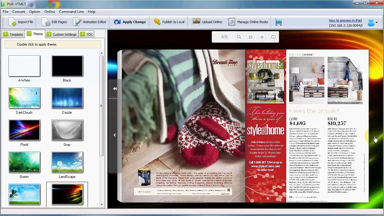
Task: Click Upload Online button
Action: pos(207,22)
